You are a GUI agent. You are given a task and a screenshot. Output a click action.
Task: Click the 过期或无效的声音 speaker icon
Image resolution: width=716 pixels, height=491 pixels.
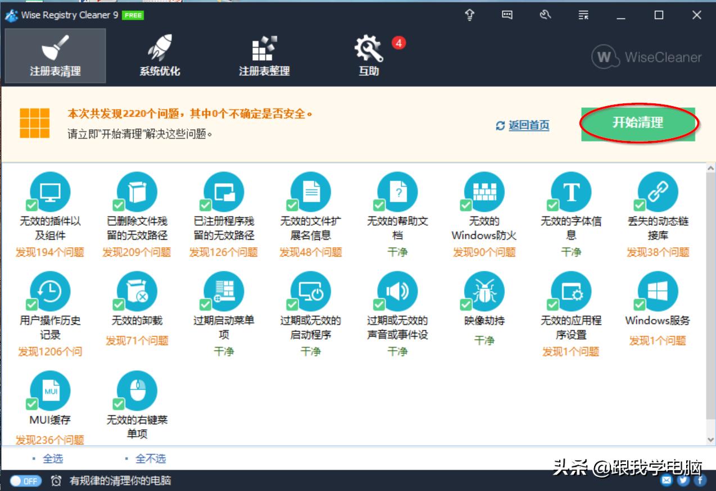pos(397,292)
